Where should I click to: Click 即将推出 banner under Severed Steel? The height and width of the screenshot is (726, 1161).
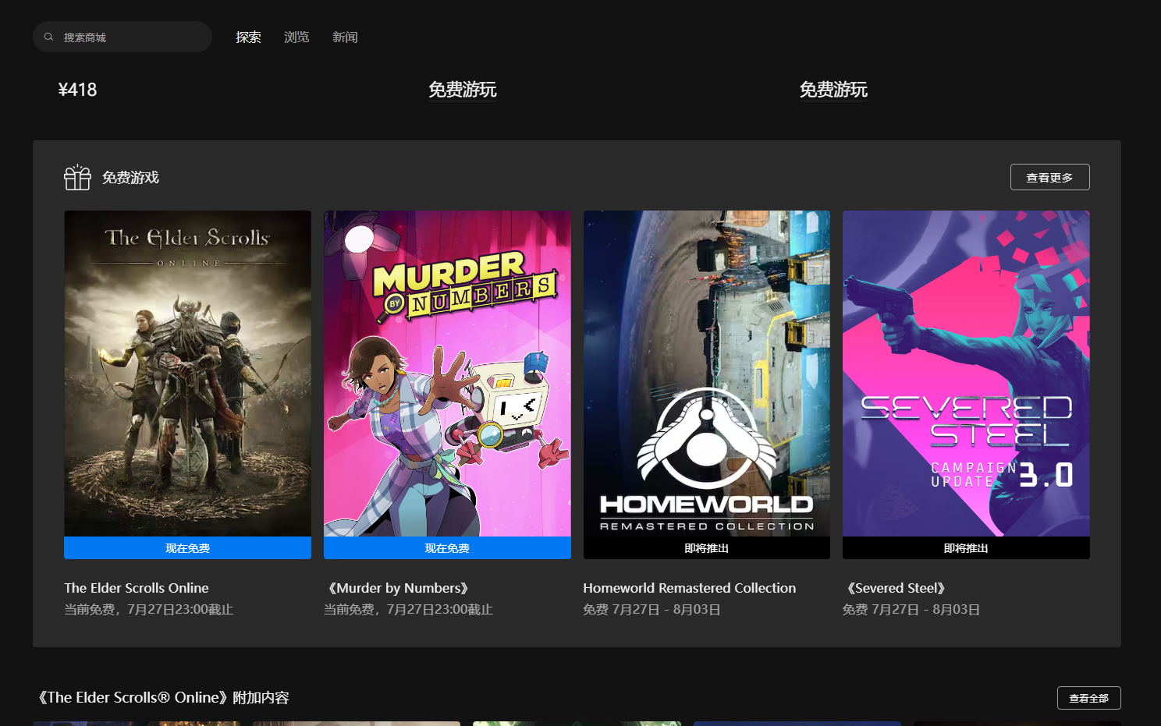point(966,548)
